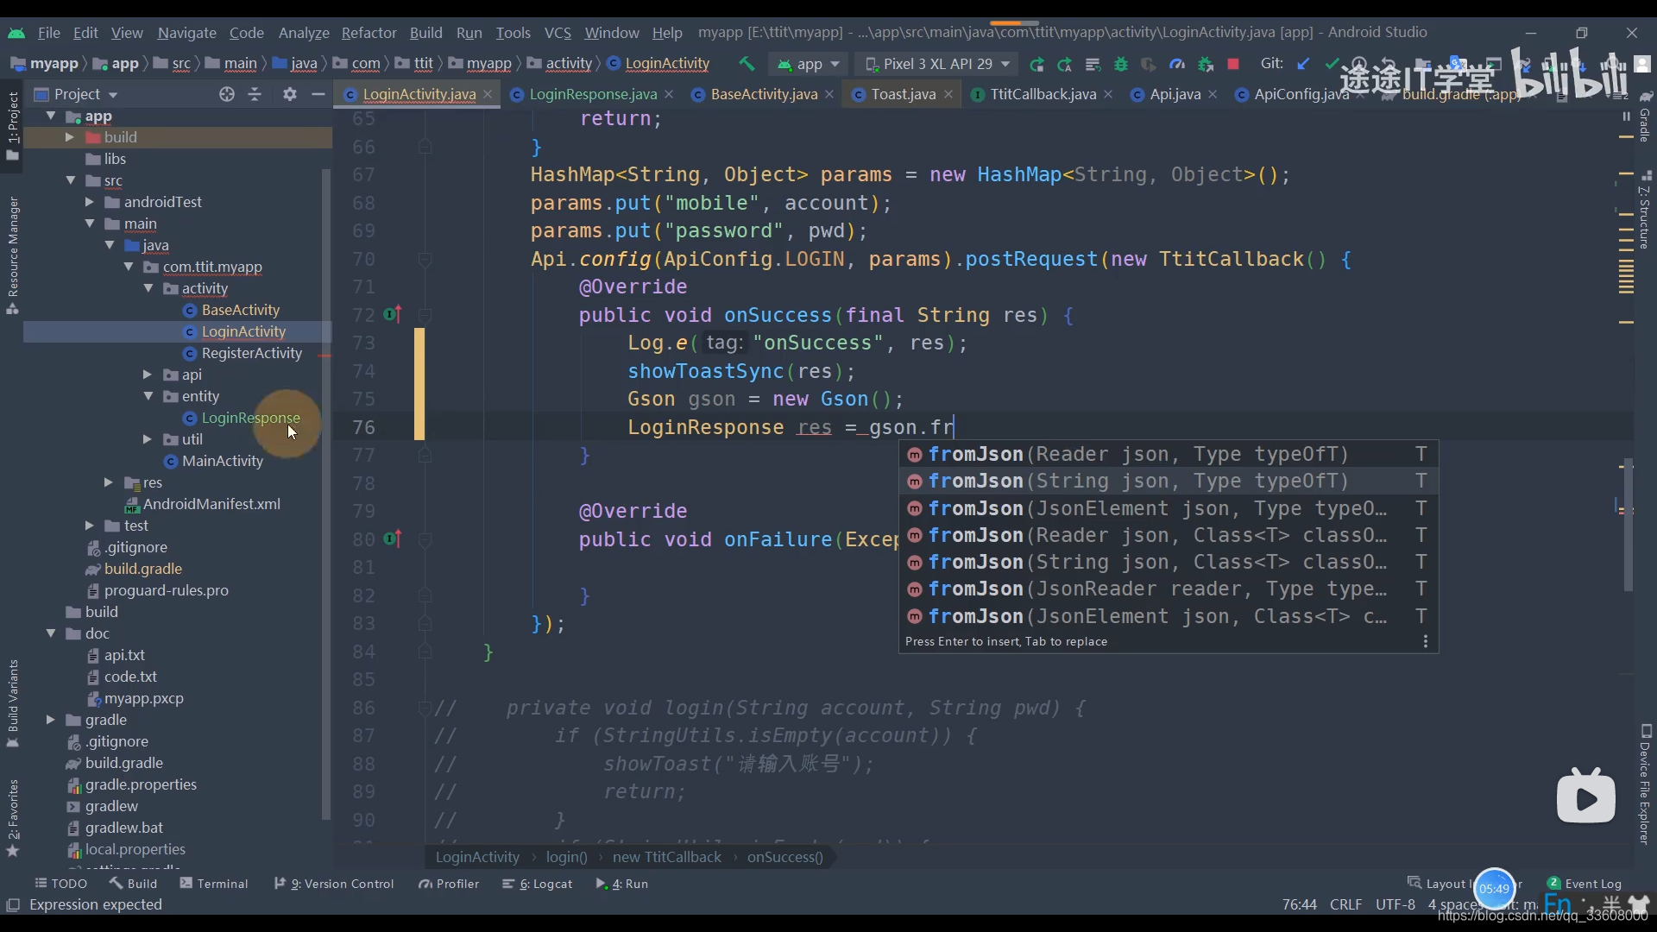Click the Resource Manager side tab
The width and height of the screenshot is (1657, 932).
[x=13, y=255]
